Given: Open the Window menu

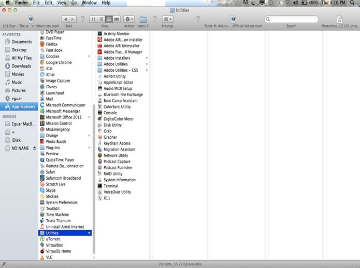Looking at the screenshot, I should 89,3.
